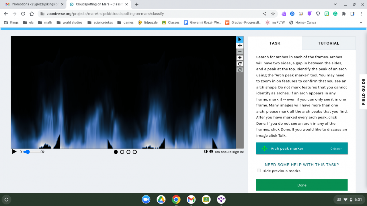Viewport: 367px width, 206px height.
Task: Open the games bookmark folder
Action: point(126,22)
